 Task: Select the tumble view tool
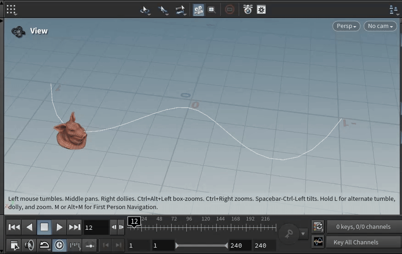click(145, 10)
